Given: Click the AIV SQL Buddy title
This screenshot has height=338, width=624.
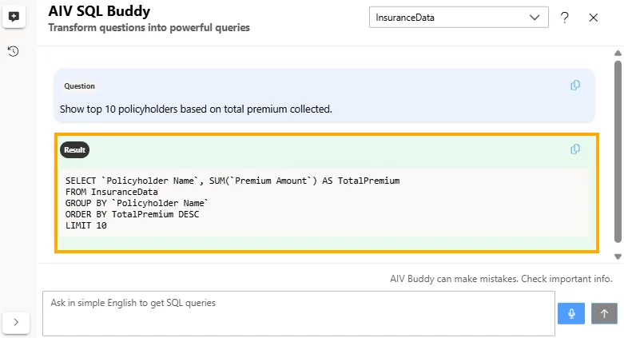Looking at the screenshot, I should [99, 11].
